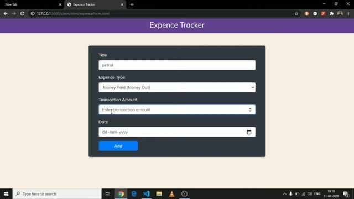Open the notification center icon
354x199 pixels.
(346, 194)
